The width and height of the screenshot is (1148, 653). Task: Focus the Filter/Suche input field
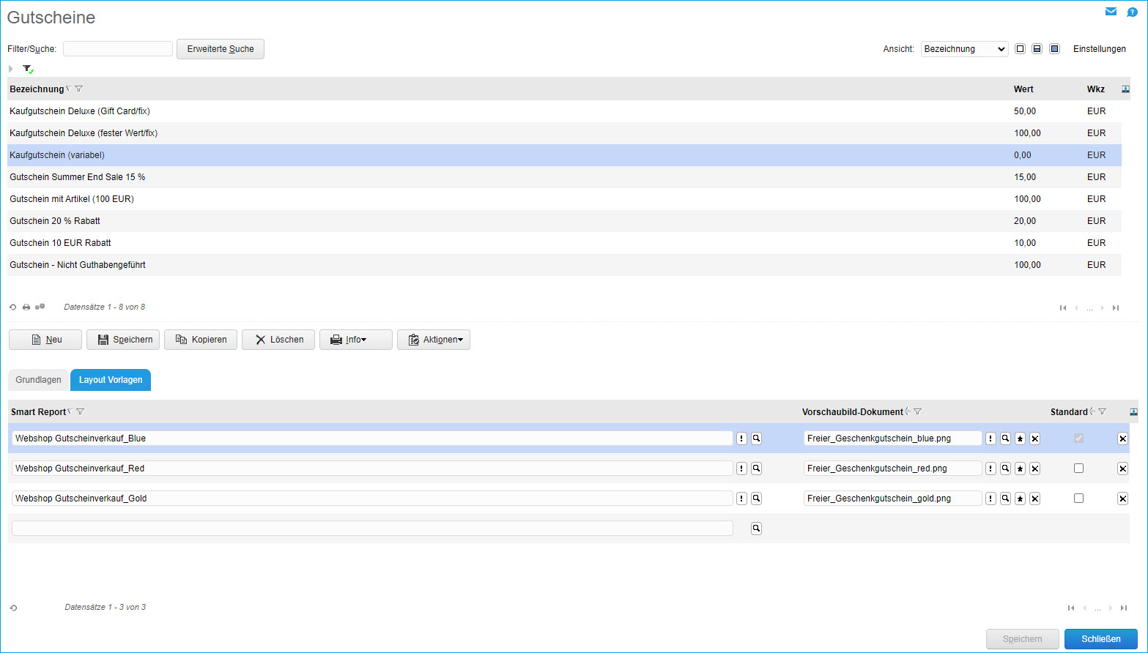click(x=118, y=49)
